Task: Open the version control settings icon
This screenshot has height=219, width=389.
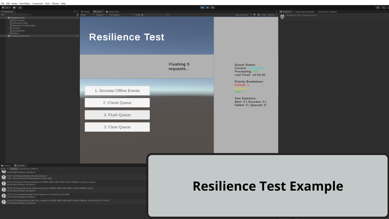Action: [x=20, y=7]
